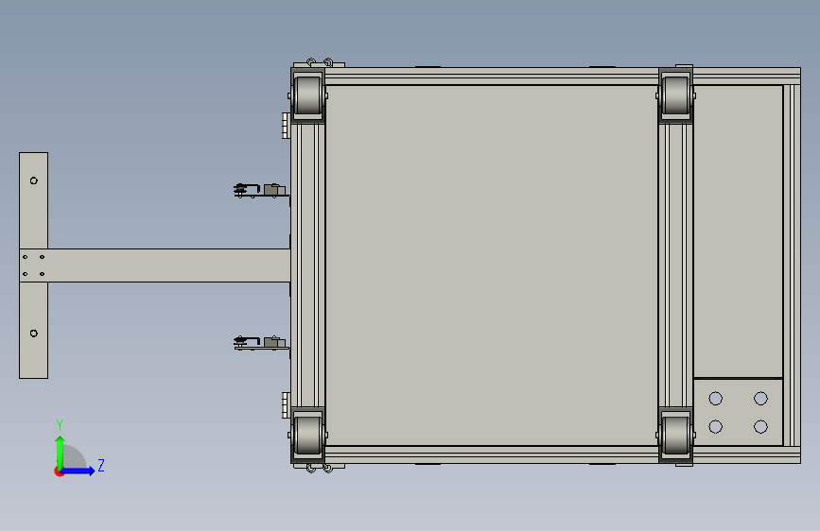Select the vertical extrusion between the right-hand casters

675,265
